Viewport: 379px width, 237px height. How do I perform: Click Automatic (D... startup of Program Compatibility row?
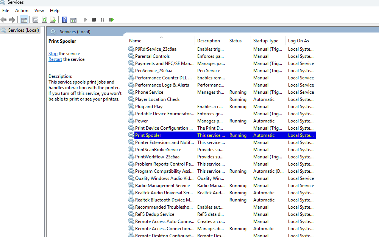click(x=268, y=171)
